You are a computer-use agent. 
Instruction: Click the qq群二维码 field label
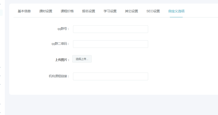(x=60, y=44)
